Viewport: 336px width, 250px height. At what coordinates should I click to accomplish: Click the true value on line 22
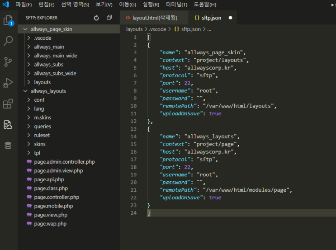[x=215, y=198]
